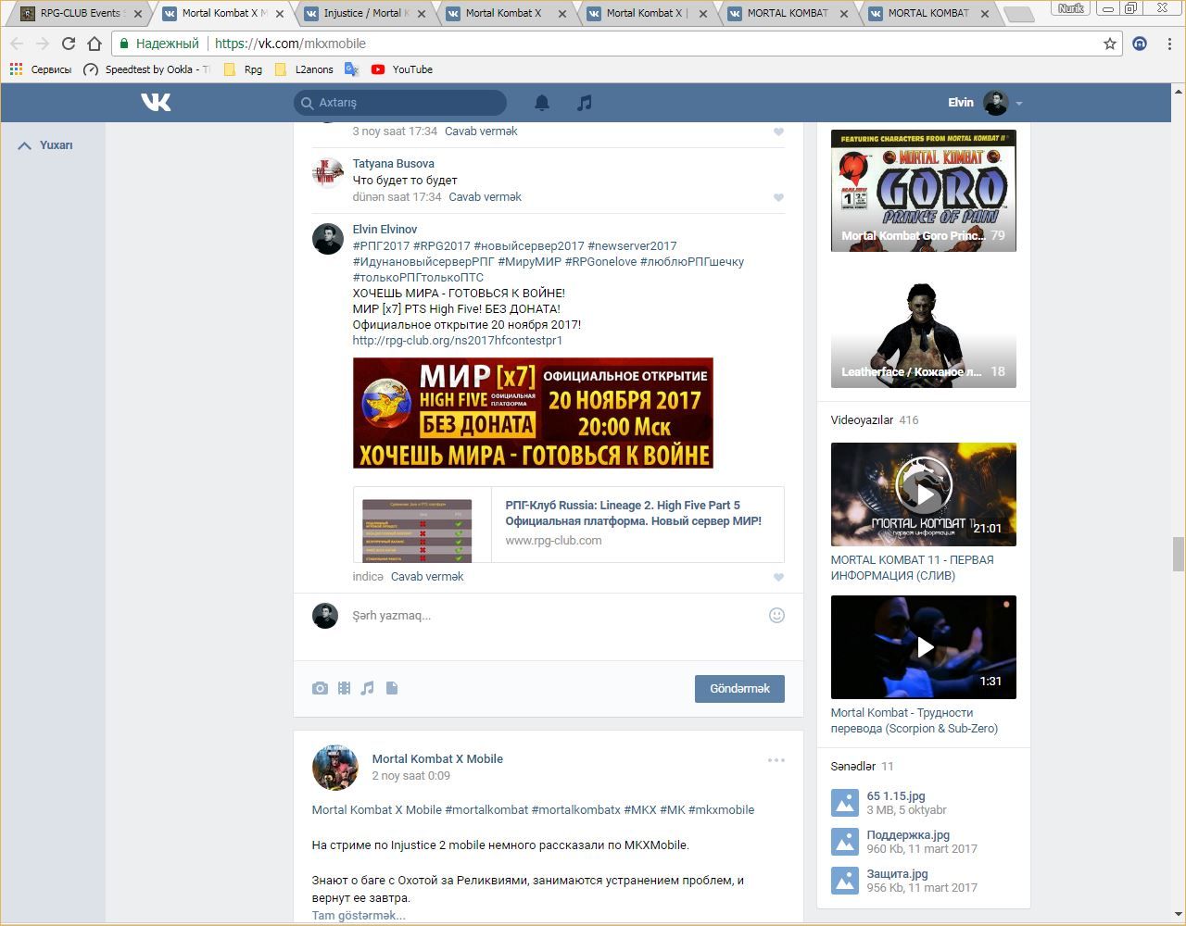Open Tatyana Busova's profile name
The width and height of the screenshot is (1186, 926).
click(x=393, y=164)
